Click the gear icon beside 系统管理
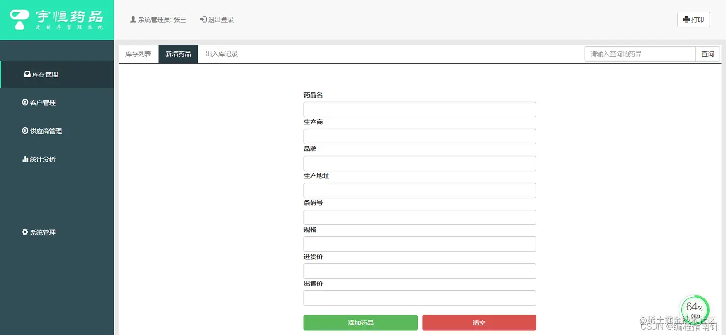The height and width of the screenshot is (335, 726). [x=25, y=232]
